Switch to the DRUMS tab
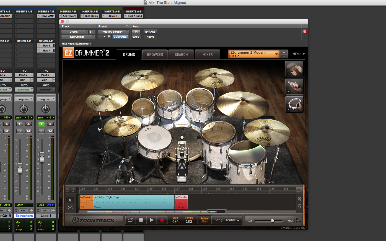The height and width of the screenshot is (241, 386). (129, 55)
